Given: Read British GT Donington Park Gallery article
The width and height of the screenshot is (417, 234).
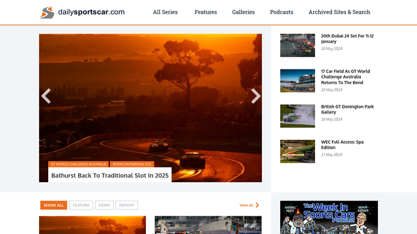Looking at the screenshot, I should (x=347, y=109).
